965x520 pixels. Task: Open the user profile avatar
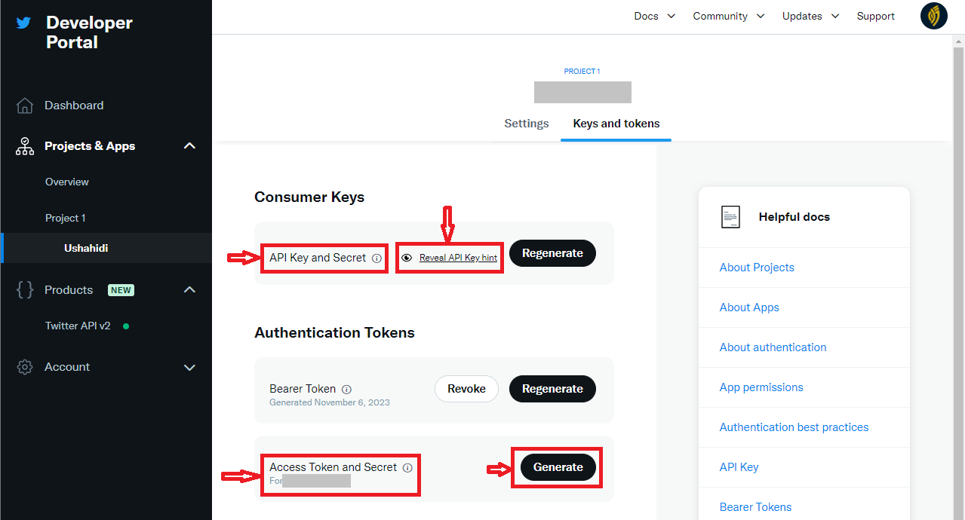click(933, 16)
